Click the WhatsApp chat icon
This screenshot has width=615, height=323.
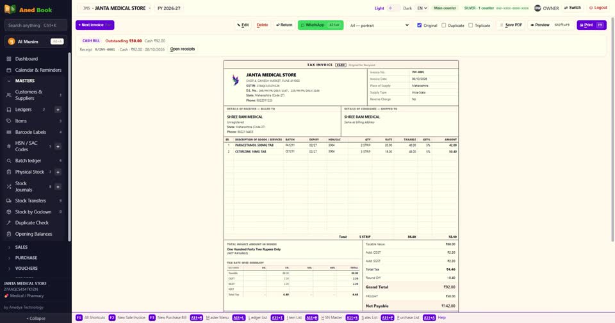[x=302, y=25]
